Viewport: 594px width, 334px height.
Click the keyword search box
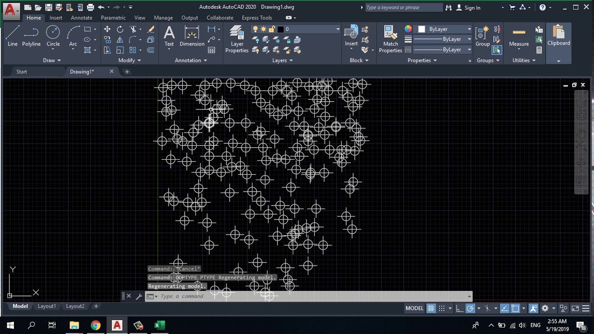[404, 7]
